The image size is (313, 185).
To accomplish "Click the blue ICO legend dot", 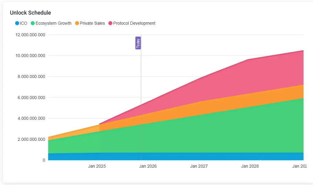I will (17, 23).
